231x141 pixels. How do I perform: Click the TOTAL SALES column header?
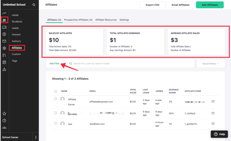[133, 91]
